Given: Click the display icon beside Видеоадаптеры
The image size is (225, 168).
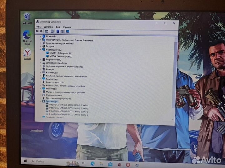Looking at the screenshot, I should (44, 49).
